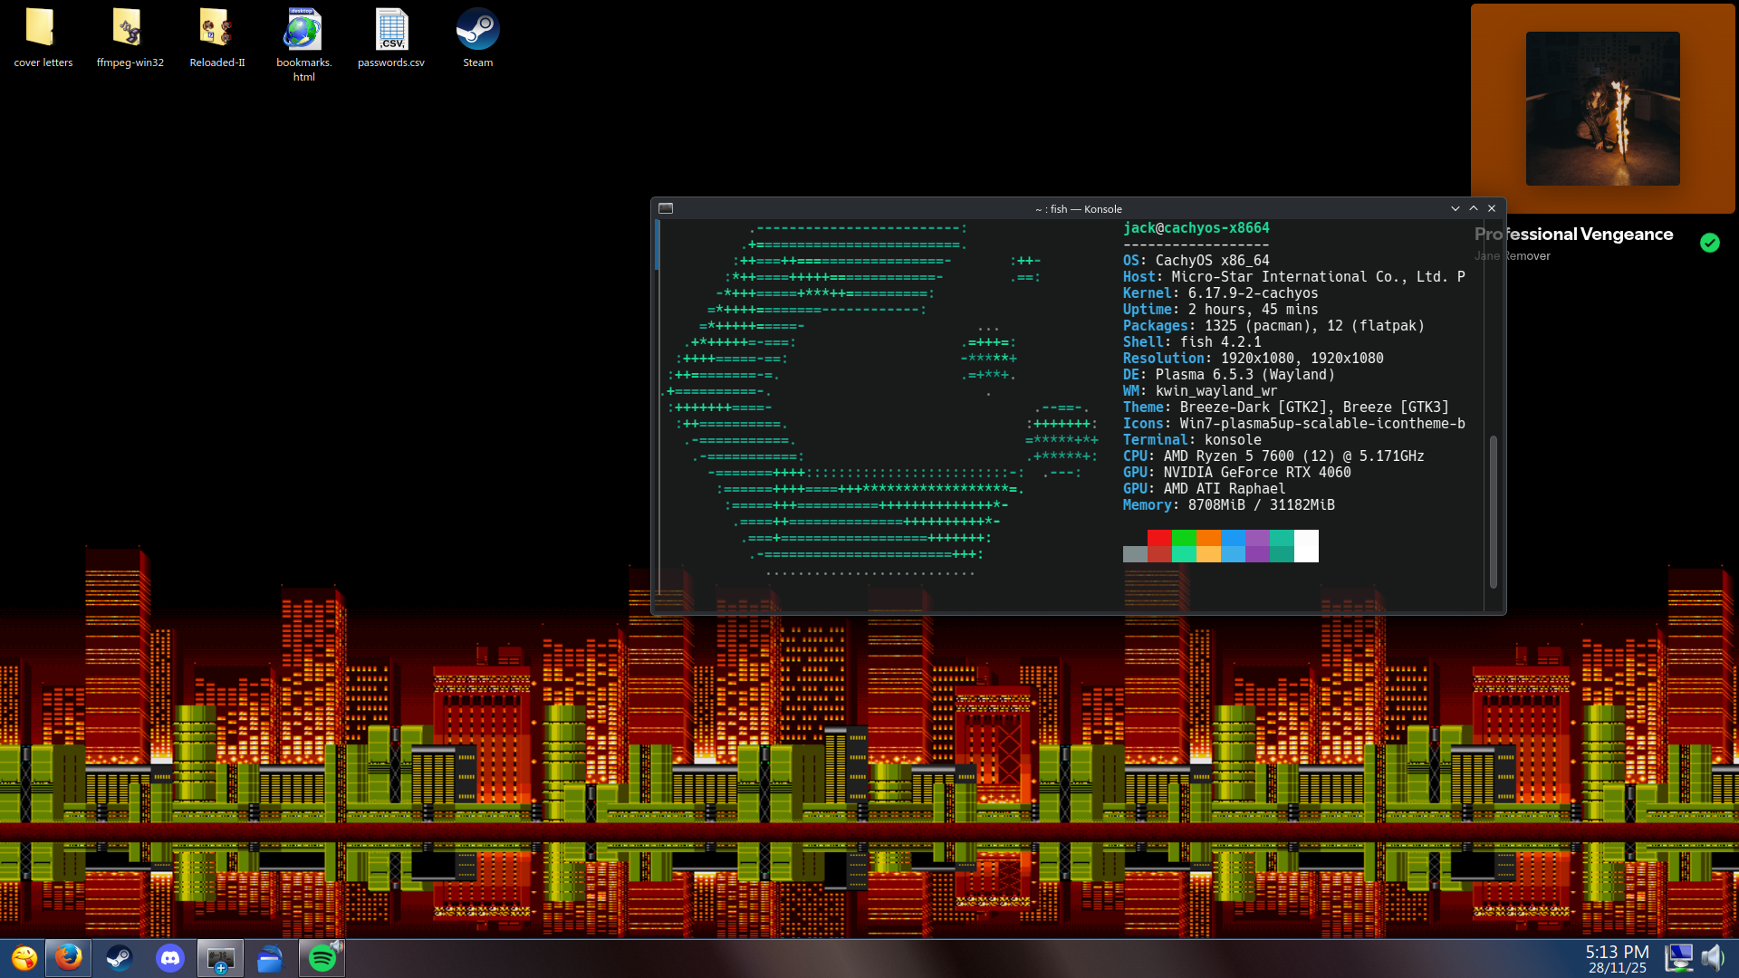This screenshot has height=978, width=1739.
Task: Open the network connections tray icon
Action: 1678,958
